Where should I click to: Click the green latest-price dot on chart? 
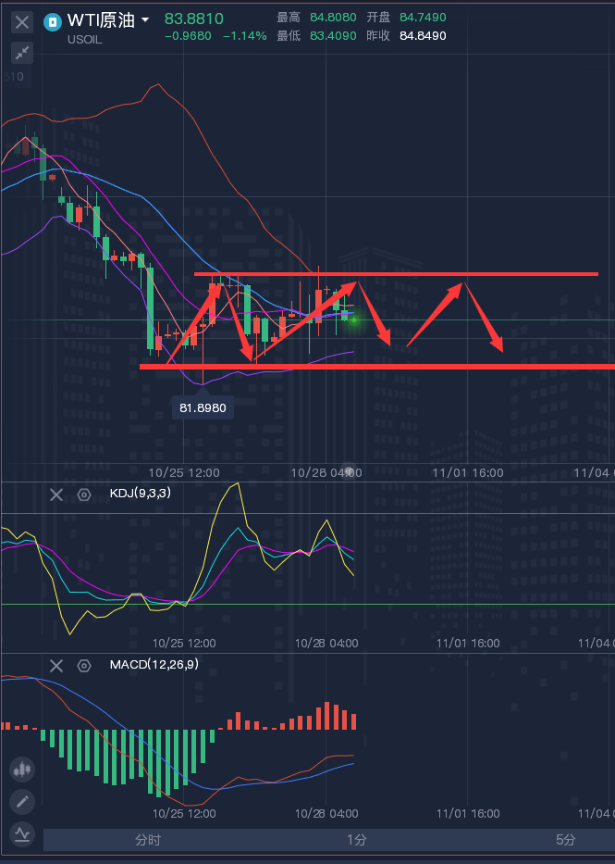tap(353, 319)
